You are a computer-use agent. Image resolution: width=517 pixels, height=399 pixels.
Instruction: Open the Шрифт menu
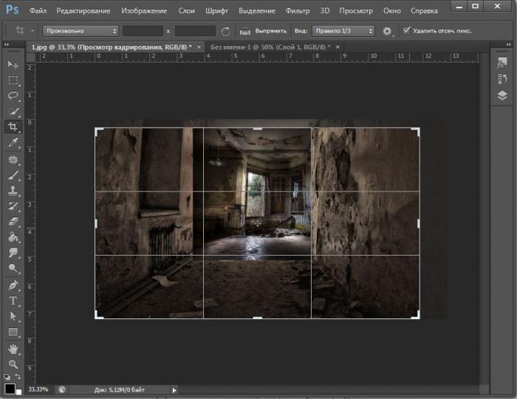[x=216, y=11]
